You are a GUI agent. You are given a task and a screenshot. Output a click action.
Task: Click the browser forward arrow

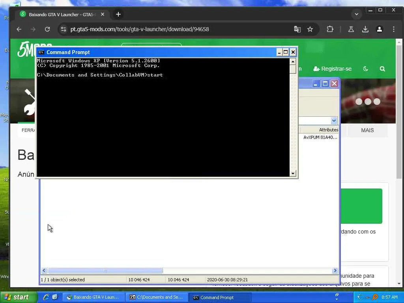tap(33, 29)
